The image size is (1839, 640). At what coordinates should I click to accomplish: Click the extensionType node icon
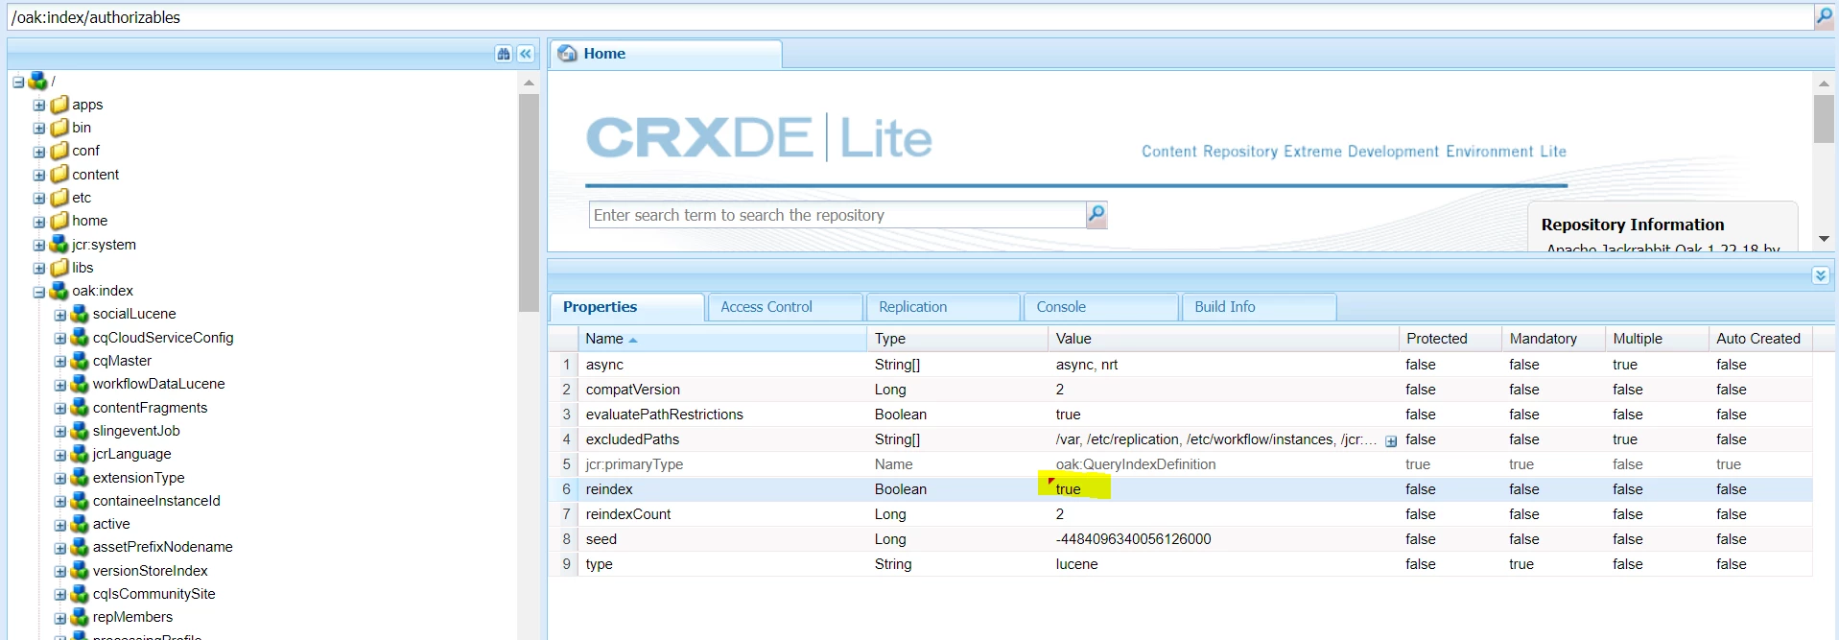(x=80, y=478)
